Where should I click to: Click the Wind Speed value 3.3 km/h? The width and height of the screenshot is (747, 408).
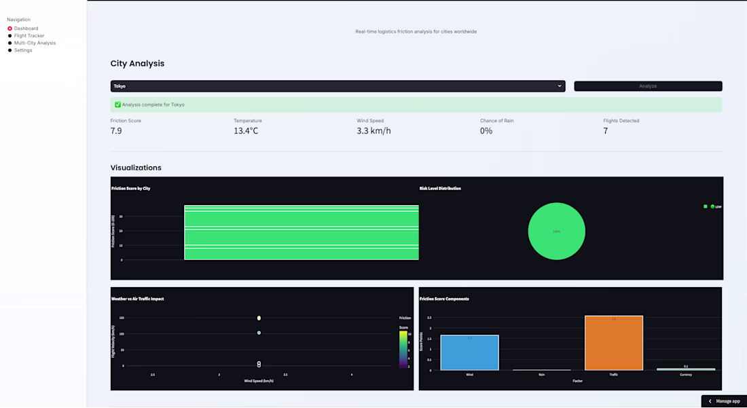374,131
